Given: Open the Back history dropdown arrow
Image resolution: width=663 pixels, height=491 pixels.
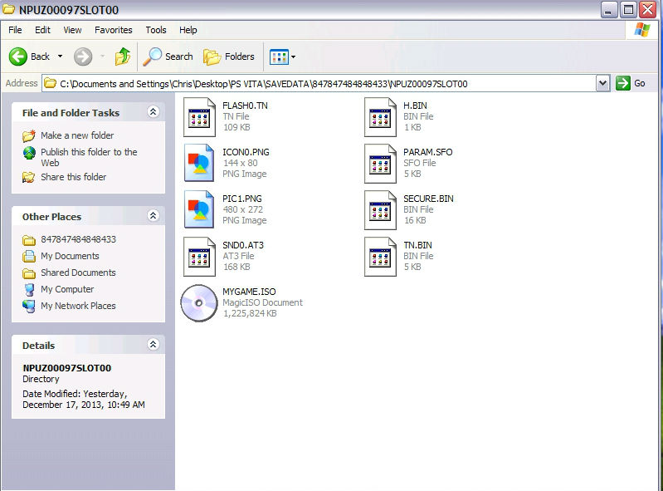Looking at the screenshot, I should point(60,56).
